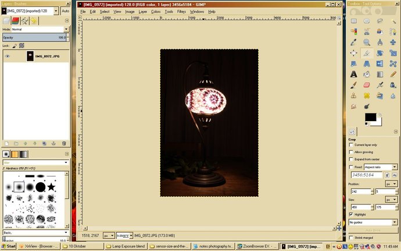Select the Fuzzy Select magic wand tool
The height and width of the screenshot is (251, 401).
point(393,21)
